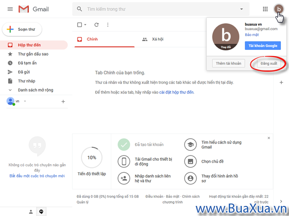The width and height of the screenshot is (289, 216).
Task: Click the account avatar at top right
Action: coord(279,9)
